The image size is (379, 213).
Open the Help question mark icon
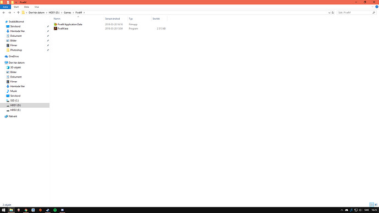click(377, 7)
